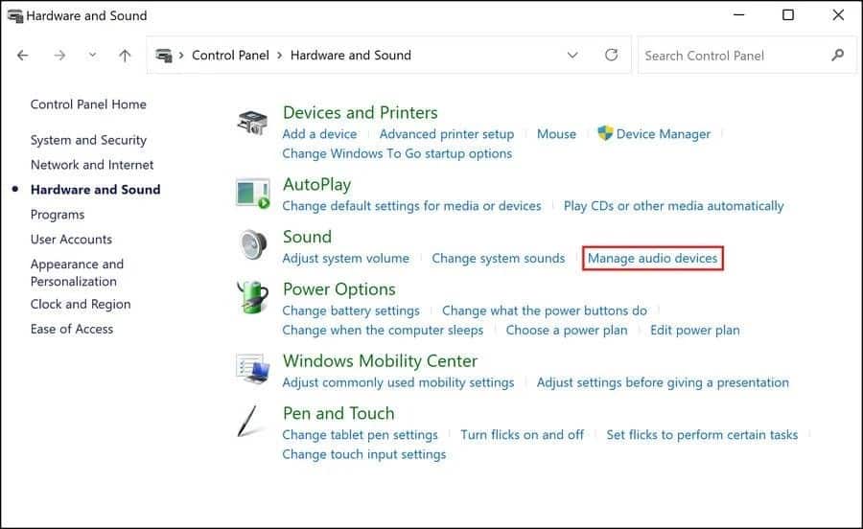Screen dimensions: 863x529
Task: Click Change battery settings
Action: click(351, 310)
